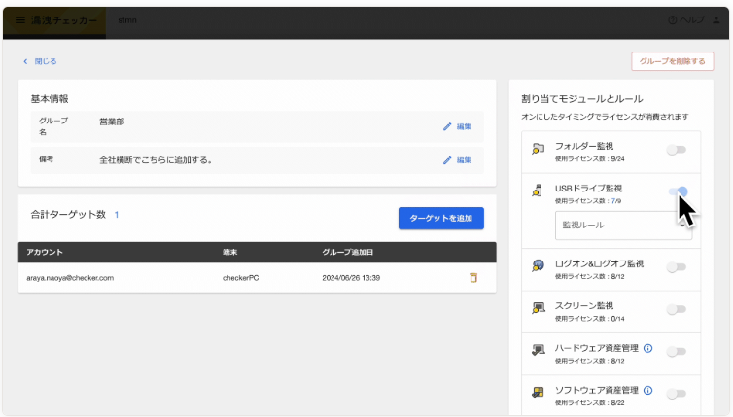The image size is (733, 417).
Task: Click the ハードウェア資産管理 module icon
Action: (x=538, y=350)
